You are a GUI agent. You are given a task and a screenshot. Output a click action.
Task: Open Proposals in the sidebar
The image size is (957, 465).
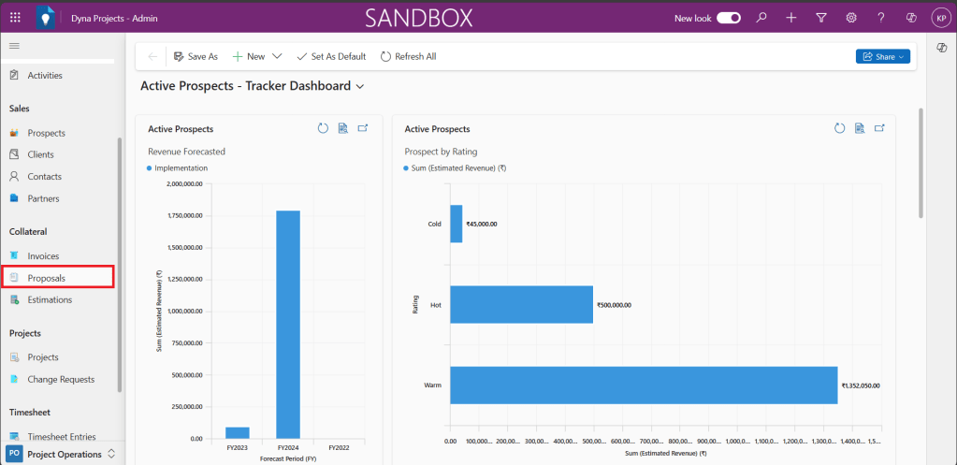coord(46,278)
